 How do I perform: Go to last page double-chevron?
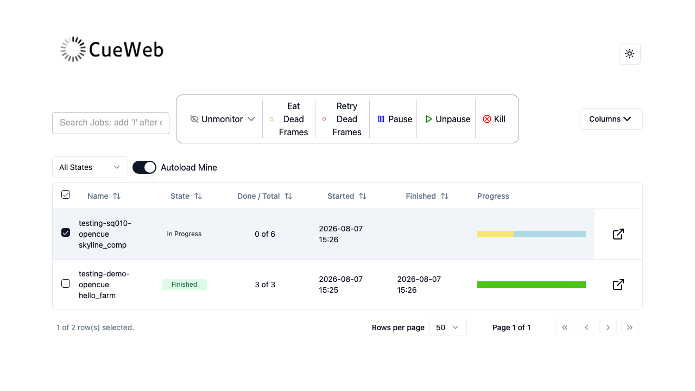click(630, 327)
